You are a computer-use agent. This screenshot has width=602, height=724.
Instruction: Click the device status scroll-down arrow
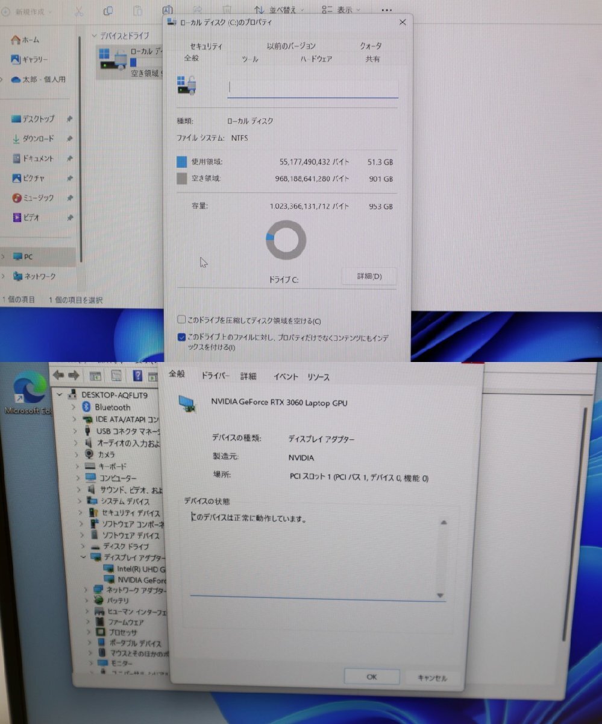[x=441, y=595]
